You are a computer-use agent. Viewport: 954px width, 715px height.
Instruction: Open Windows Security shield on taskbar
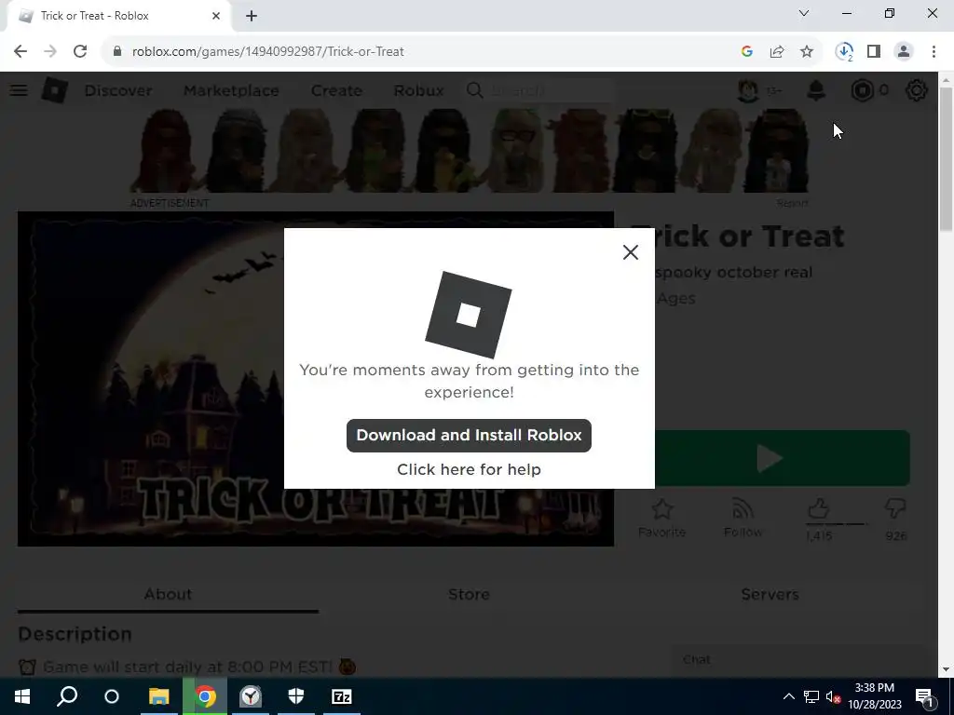tap(295, 696)
